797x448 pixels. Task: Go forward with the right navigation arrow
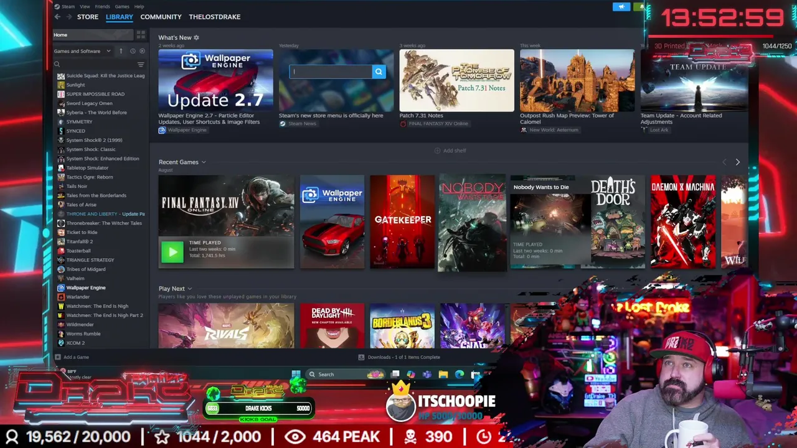[x=69, y=17]
